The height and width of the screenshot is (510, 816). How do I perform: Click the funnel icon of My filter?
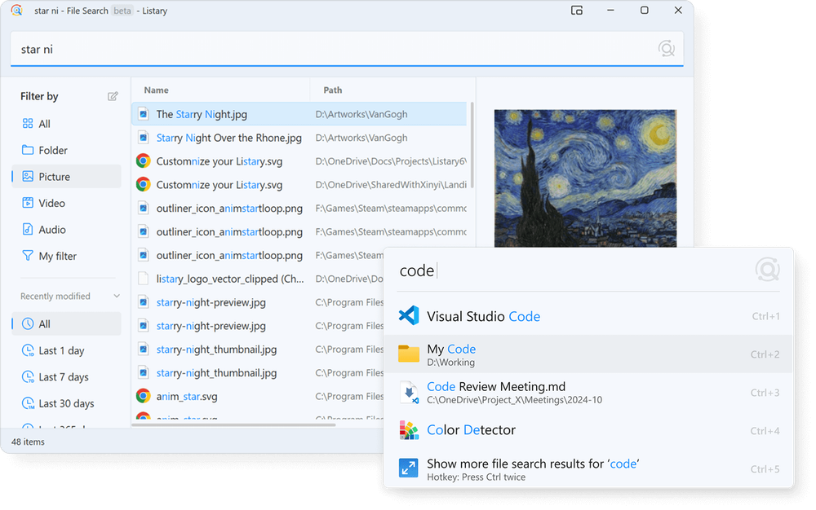[28, 256]
